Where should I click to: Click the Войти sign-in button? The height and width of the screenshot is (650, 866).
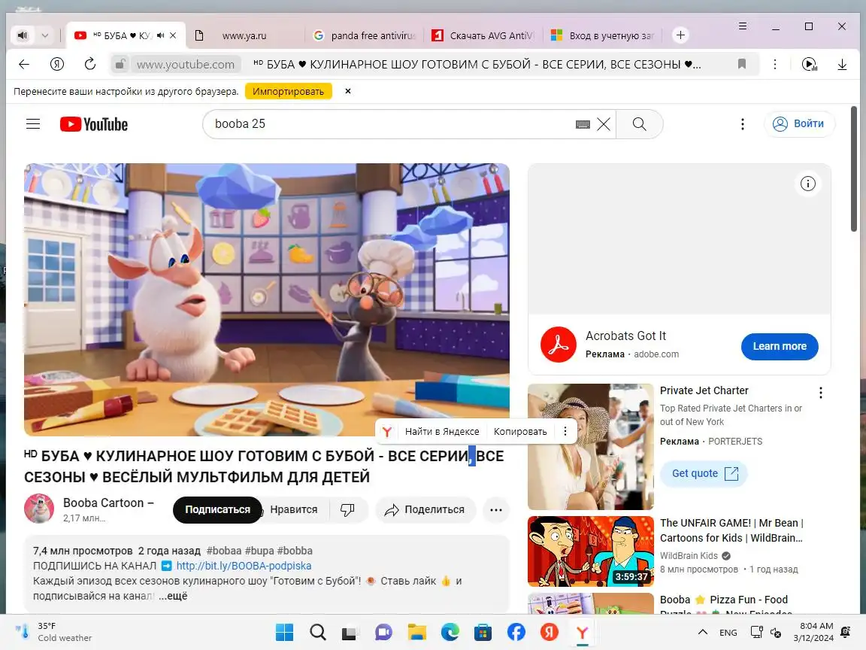coord(798,124)
